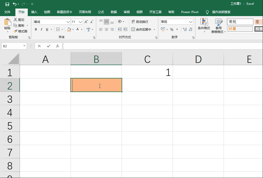
Task: Open the number format dropdown (常规)
Action: pos(191,22)
